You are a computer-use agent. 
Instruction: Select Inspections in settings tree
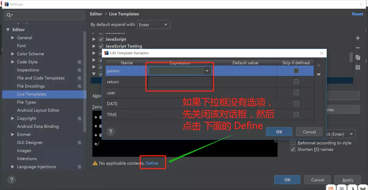click(28, 70)
